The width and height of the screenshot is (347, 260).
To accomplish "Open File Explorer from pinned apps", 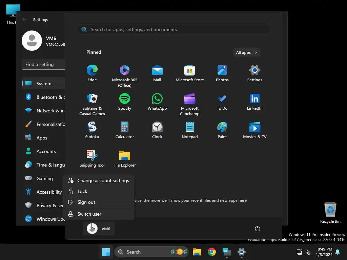I will click(125, 159).
